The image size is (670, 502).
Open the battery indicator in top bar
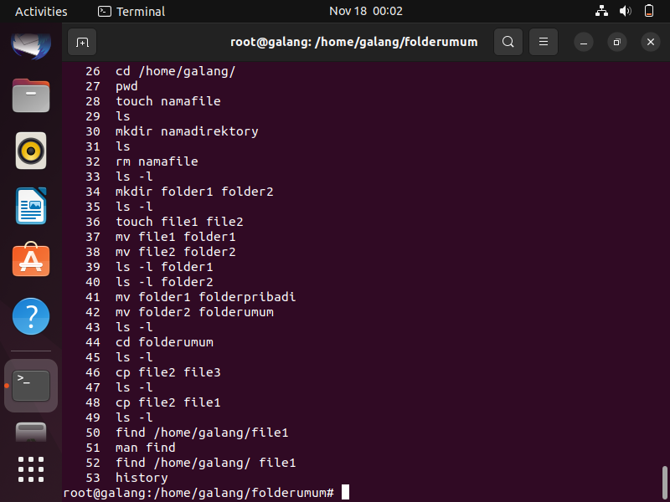[648, 11]
